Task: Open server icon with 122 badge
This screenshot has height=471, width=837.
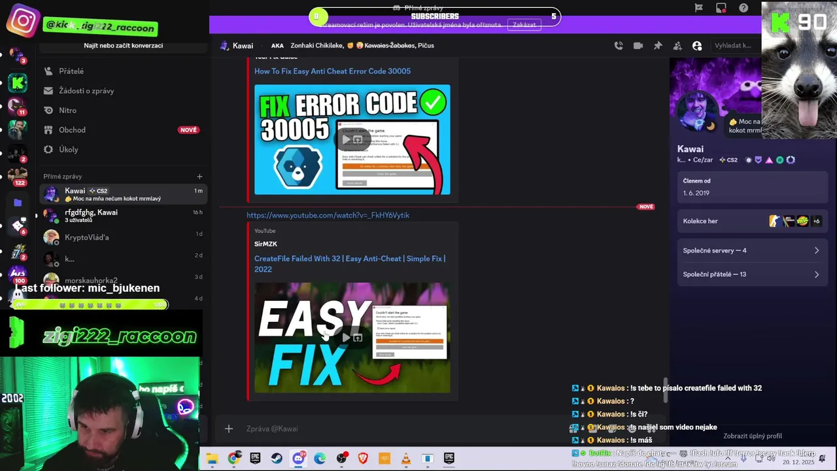Action: pyautogui.click(x=17, y=177)
